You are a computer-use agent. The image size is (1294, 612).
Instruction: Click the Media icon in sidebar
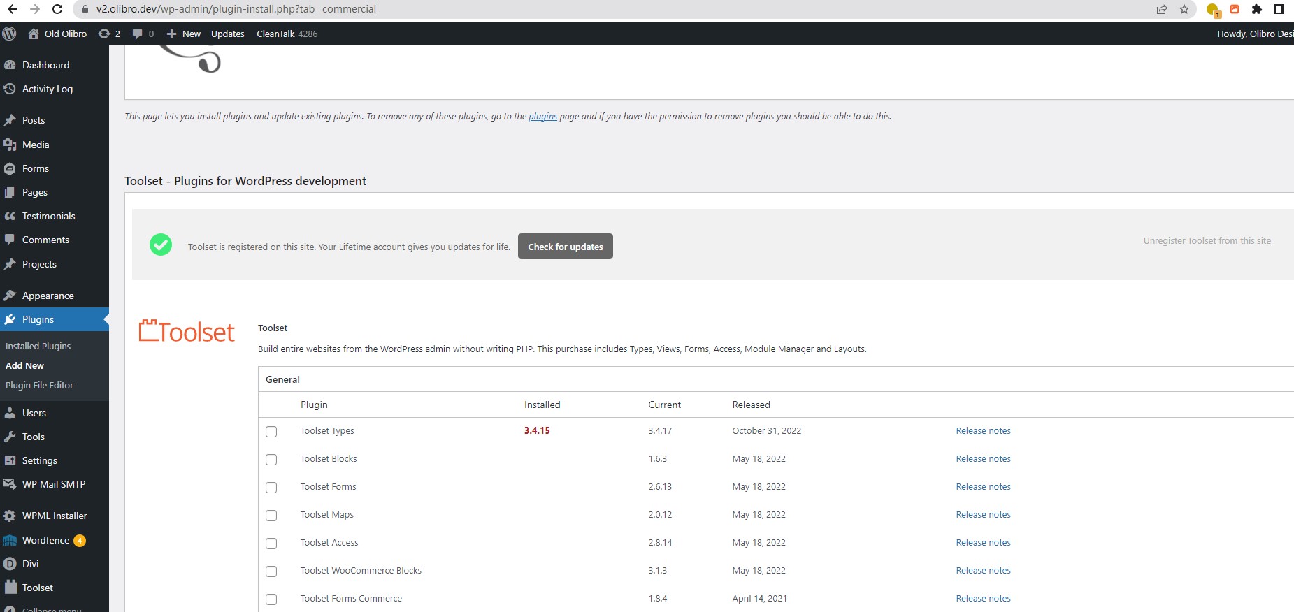pos(10,145)
